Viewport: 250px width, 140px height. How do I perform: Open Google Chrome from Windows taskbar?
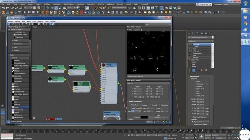(x=245, y=24)
